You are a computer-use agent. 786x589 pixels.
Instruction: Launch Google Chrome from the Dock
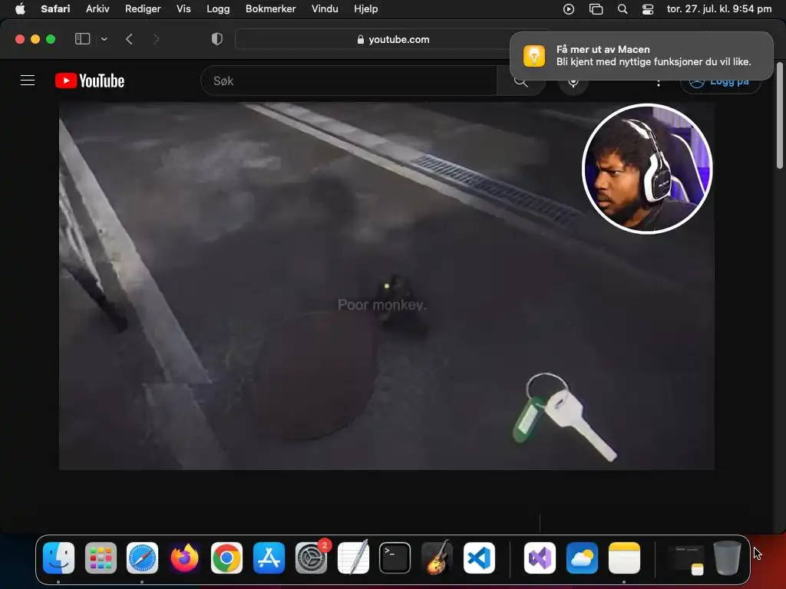pos(226,558)
